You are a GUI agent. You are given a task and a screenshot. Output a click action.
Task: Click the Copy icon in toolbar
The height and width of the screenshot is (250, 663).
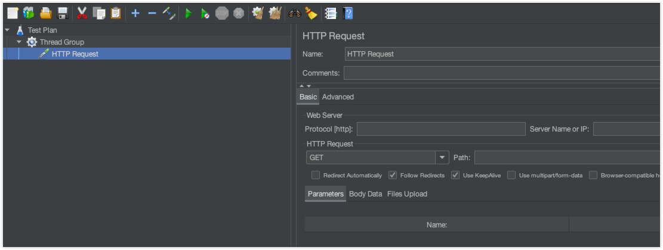tap(99, 14)
